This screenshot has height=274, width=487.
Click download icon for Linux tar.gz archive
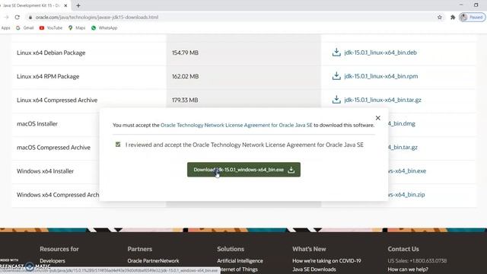pos(336,100)
